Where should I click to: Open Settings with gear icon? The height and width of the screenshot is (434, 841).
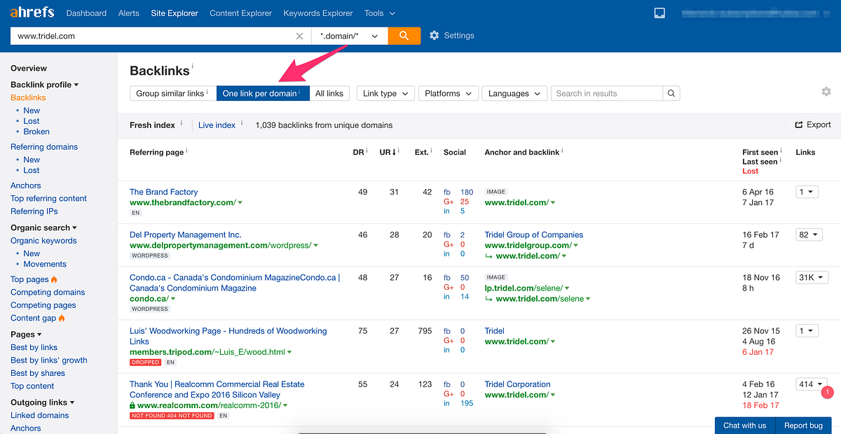pos(451,36)
